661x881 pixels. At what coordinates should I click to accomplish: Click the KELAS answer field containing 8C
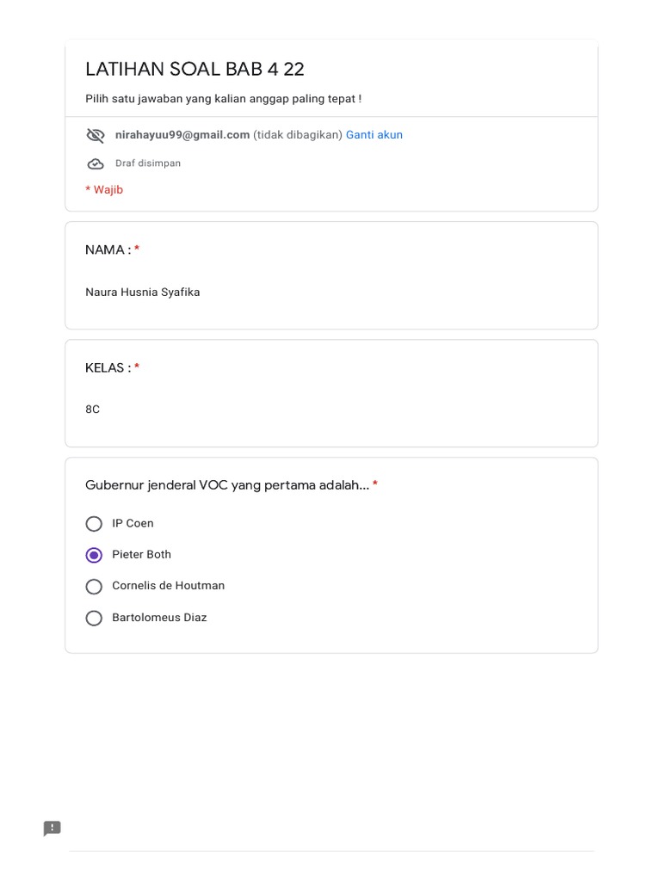click(93, 410)
